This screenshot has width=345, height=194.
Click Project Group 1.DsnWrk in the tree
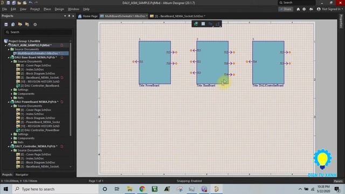[x=24, y=41]
